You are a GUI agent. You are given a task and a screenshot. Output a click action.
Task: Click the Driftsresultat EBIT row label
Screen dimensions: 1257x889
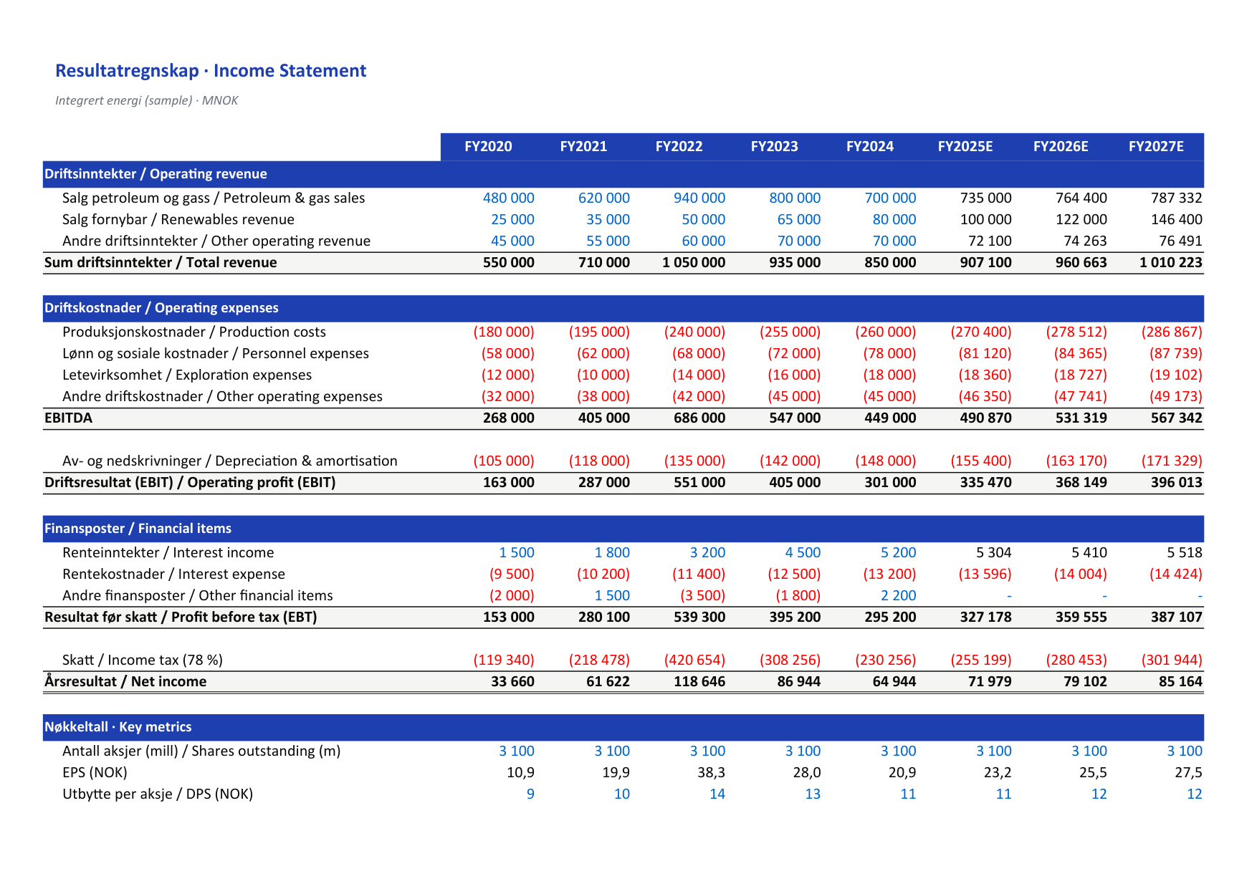click(x=190, y=482)
